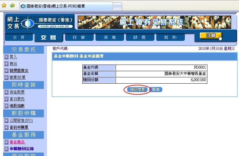Open the 行情 navigation tab
239x156 pixels.
(79, 37)
